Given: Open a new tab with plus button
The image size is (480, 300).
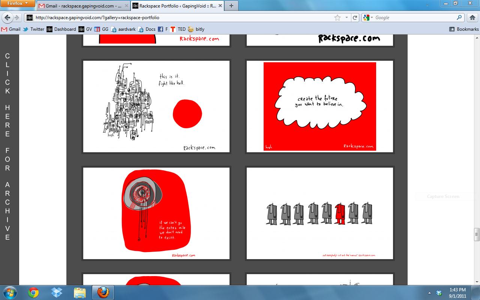Looking at the screenshot, I should (231, 6).
